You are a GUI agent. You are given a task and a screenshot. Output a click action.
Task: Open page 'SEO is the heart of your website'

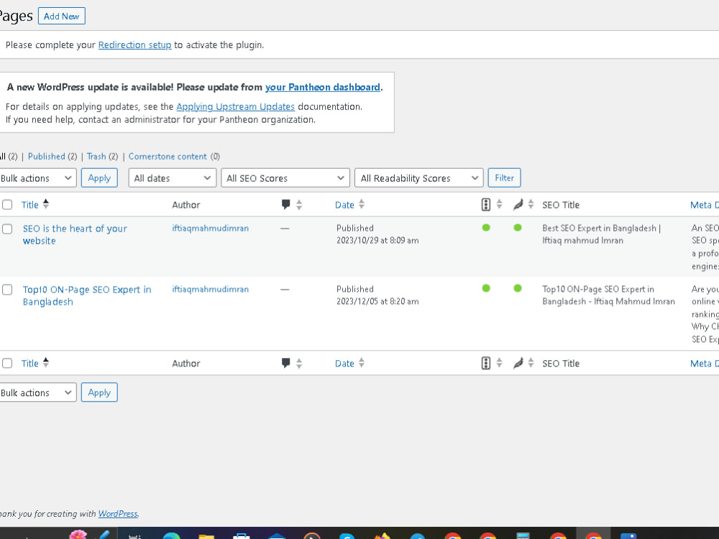[x=75, y=234]
